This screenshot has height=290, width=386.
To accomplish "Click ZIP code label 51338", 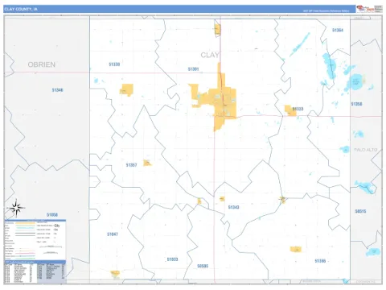I will point(114,64).
